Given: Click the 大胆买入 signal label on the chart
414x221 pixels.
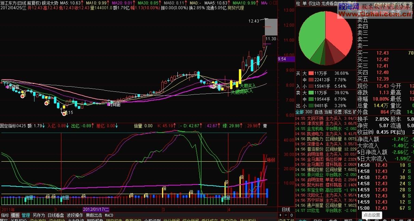Looking at the screenshot, I should (x=248, y=86).
